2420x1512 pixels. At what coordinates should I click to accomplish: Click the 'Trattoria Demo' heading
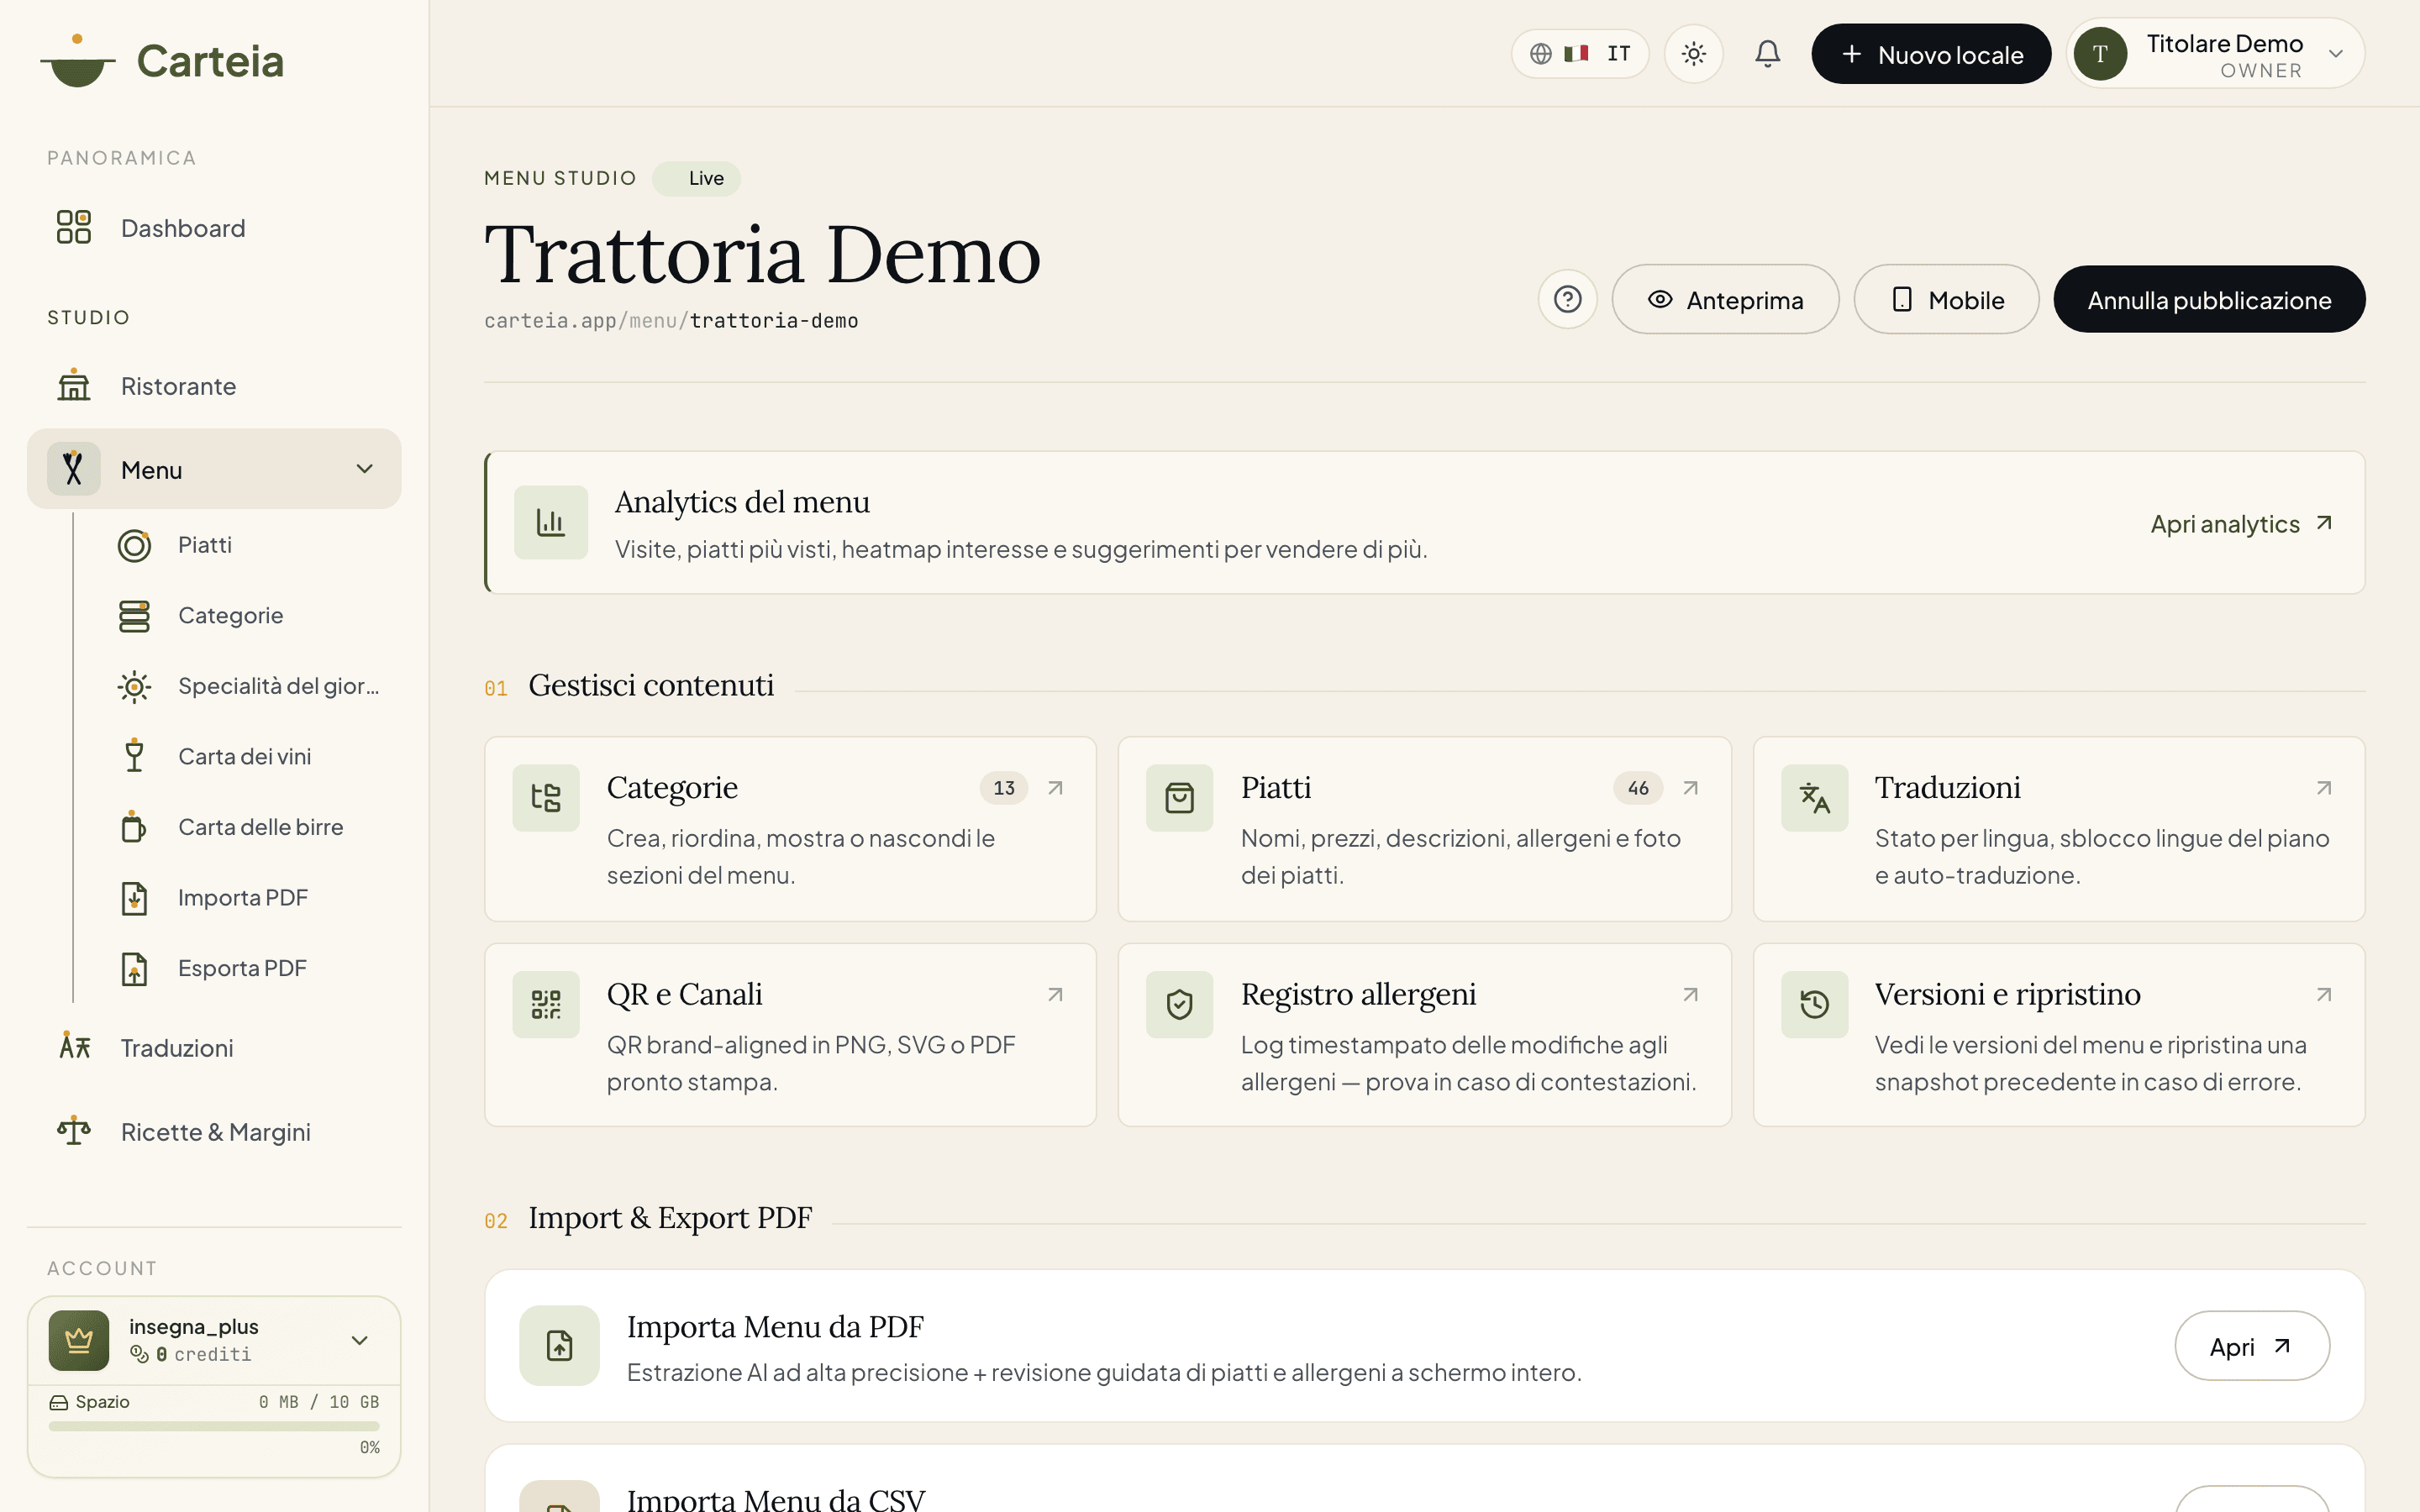tap(762, 255)
